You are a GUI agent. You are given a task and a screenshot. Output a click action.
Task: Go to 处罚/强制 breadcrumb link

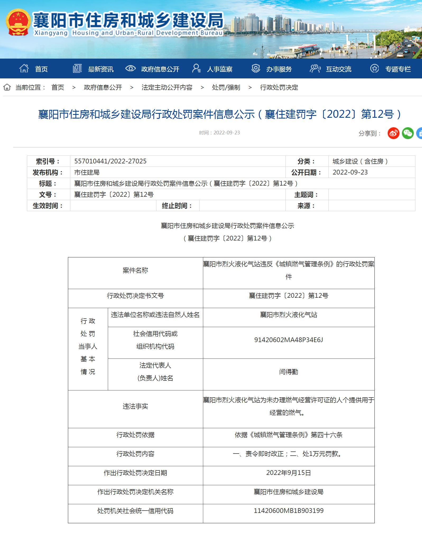click(226, 87)
